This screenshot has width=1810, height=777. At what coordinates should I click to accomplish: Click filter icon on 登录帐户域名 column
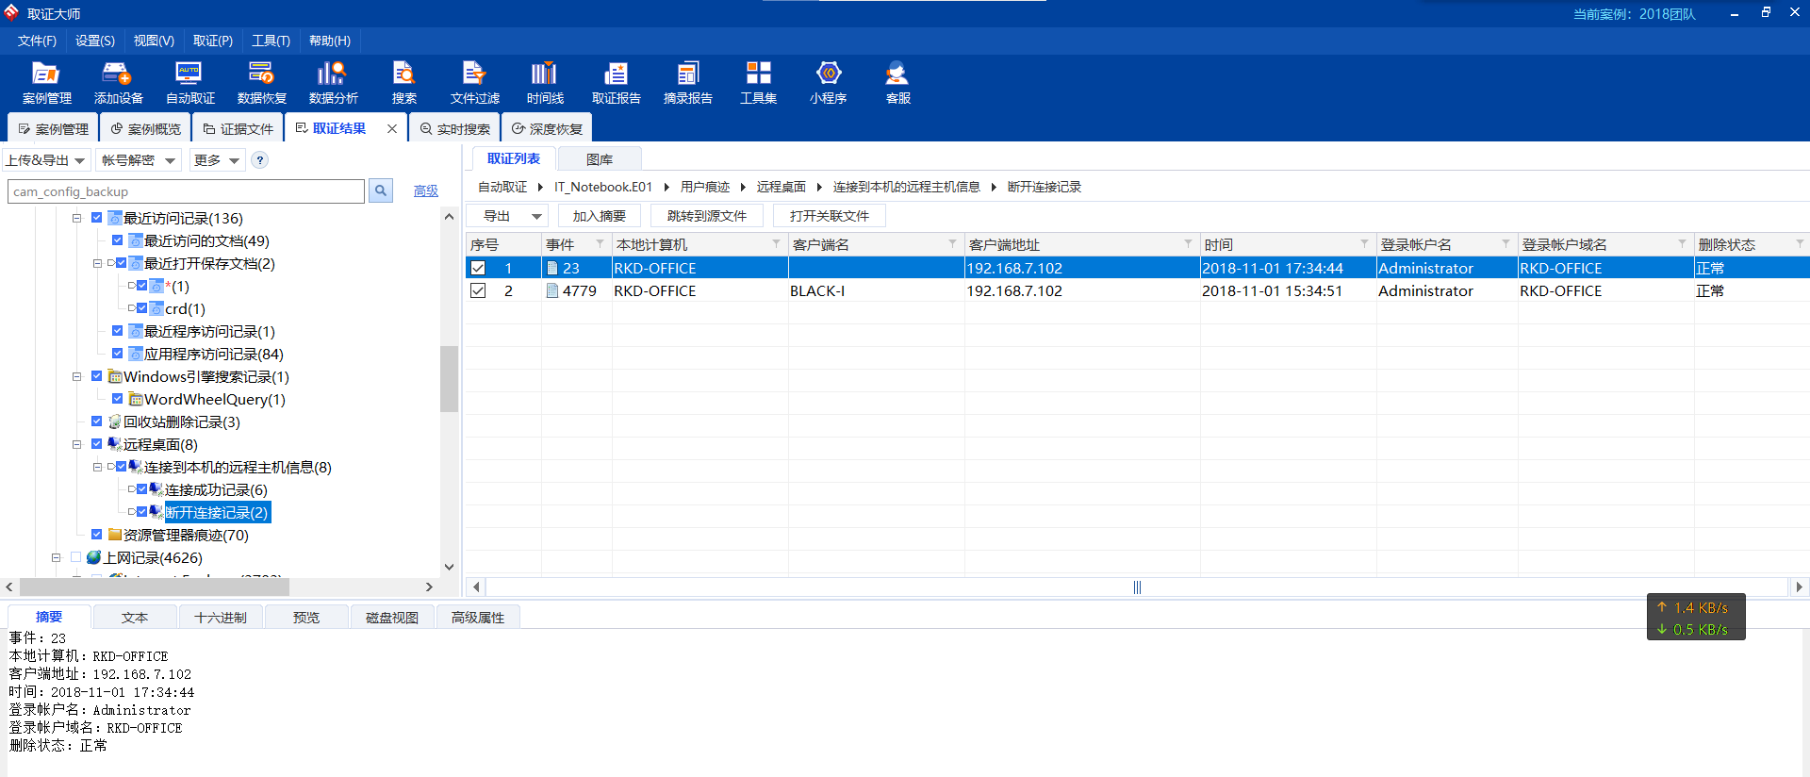pyautogui.click(x=1682, y=244)
